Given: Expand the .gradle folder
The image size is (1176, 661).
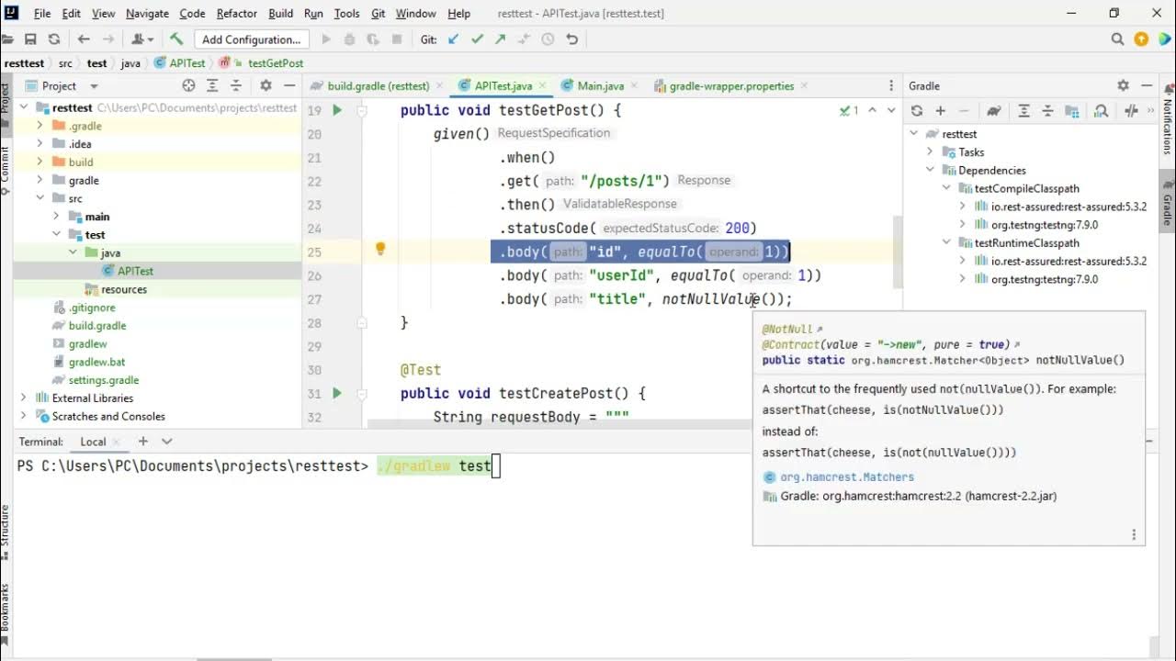Looking at the screenshot, I should tap(40, 126).
